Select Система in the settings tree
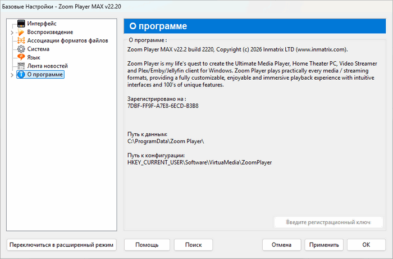Image resolution: width=393 pixels, height=259 pixels. tap(38, 49)
